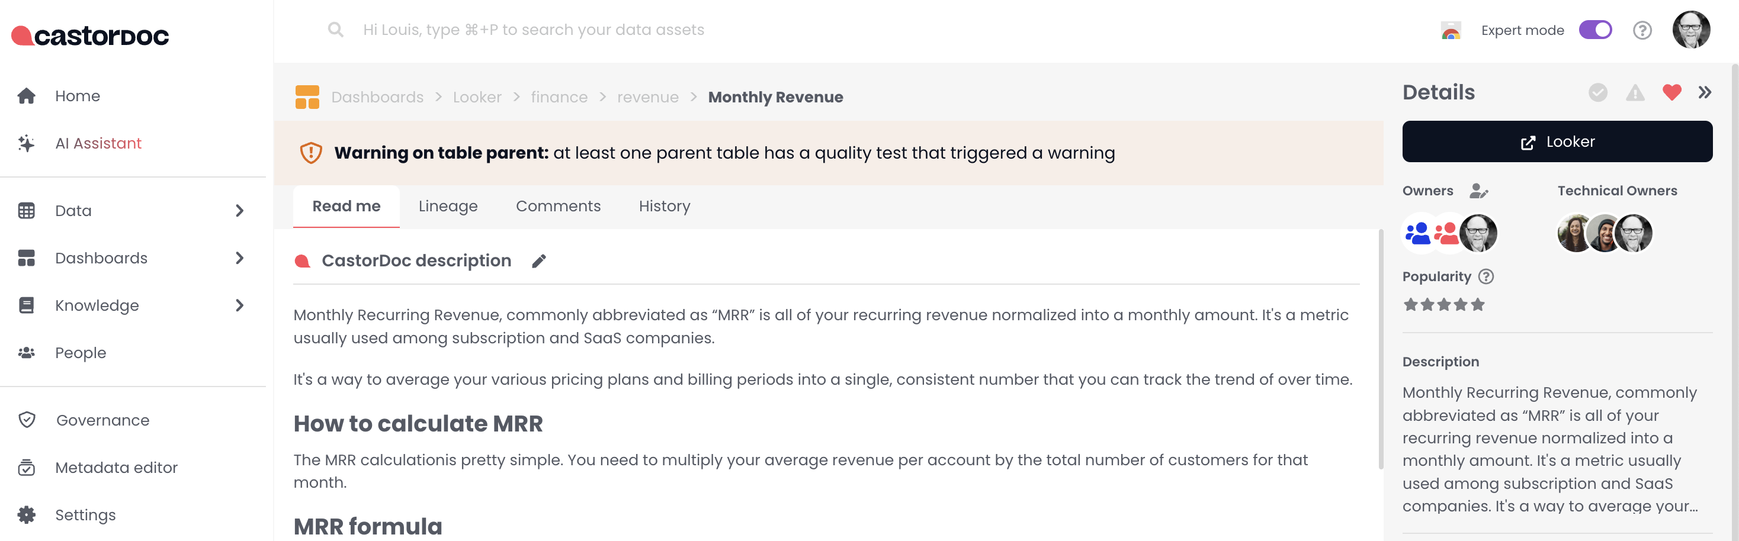Switch to the Comments tab
Viewport: 1739px width, 541px height.
[x=557, y=206]
